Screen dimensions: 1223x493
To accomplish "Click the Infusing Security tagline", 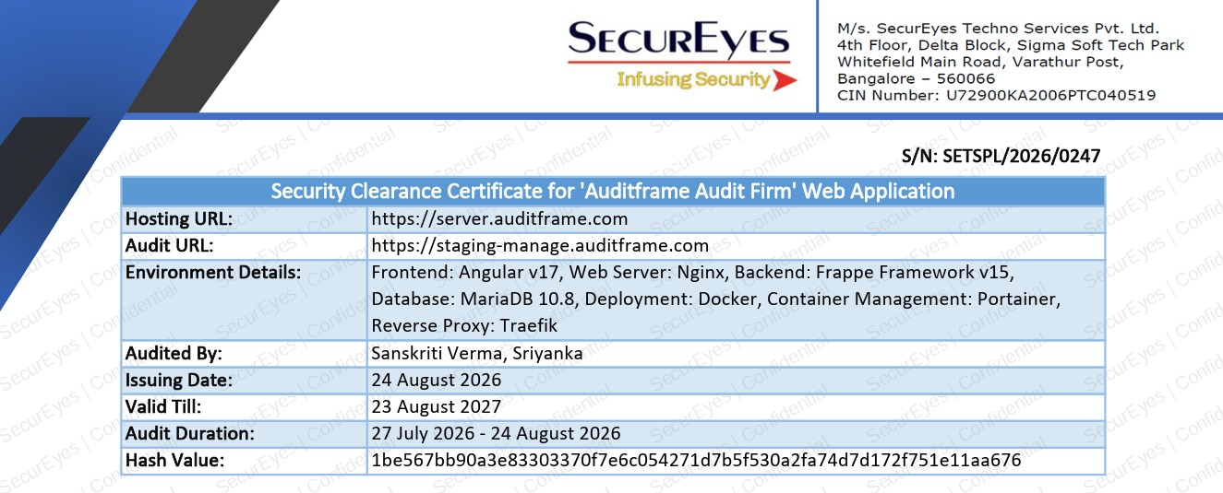I will tap(693, 79).
